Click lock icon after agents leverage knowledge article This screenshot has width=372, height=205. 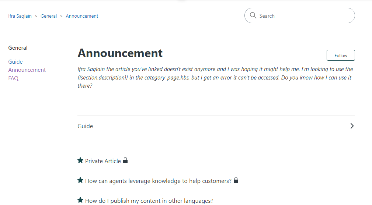[x=236, y=180]
